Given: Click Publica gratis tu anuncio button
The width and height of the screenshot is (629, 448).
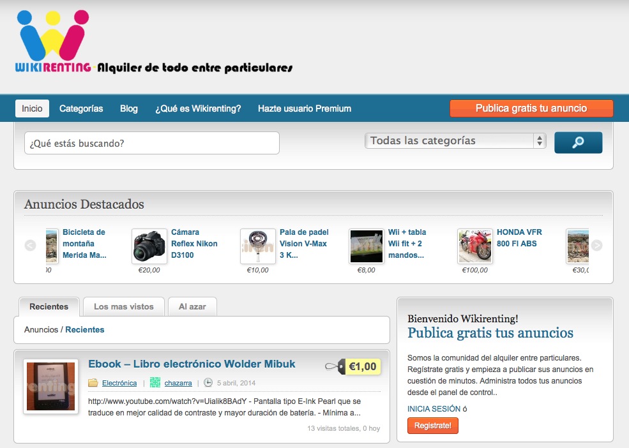Looking at the screenshot, I should tap(531, 108).
